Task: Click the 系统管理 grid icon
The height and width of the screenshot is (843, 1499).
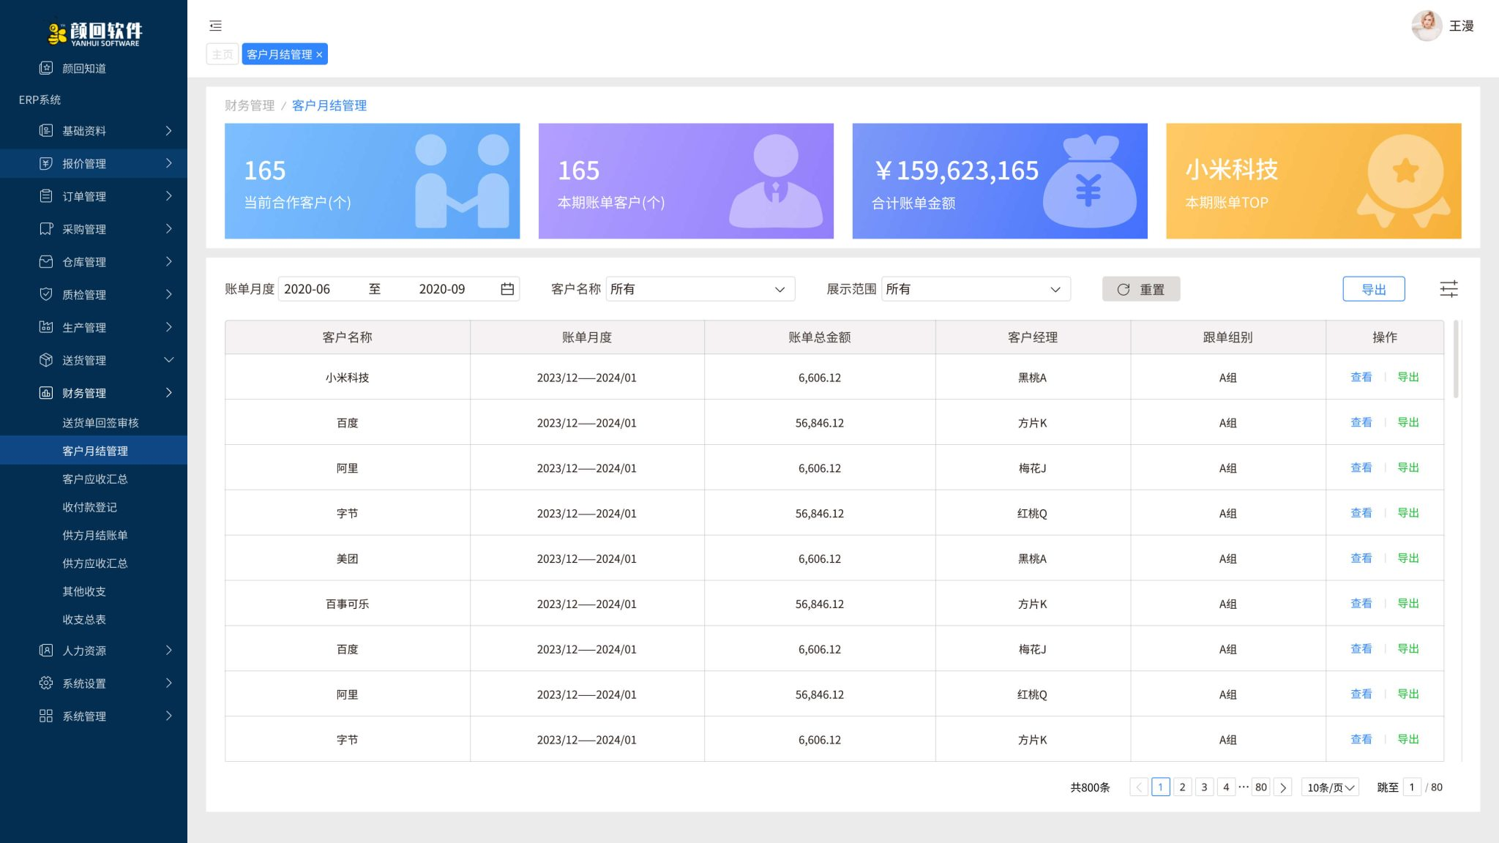Action: [x=45, y=716]
